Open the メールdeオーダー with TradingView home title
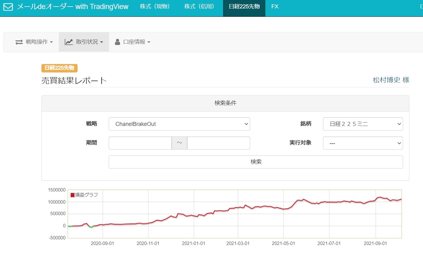423x254 pixels. [73, 7]
